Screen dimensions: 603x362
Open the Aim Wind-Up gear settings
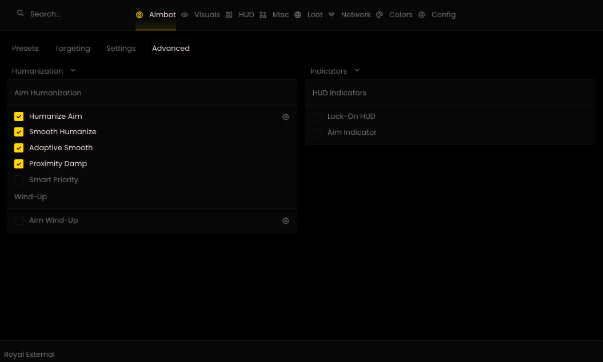[x=286, y=220]
